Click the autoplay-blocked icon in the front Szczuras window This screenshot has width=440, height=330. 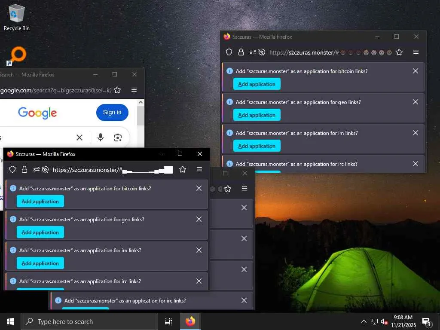pos(45,169)
